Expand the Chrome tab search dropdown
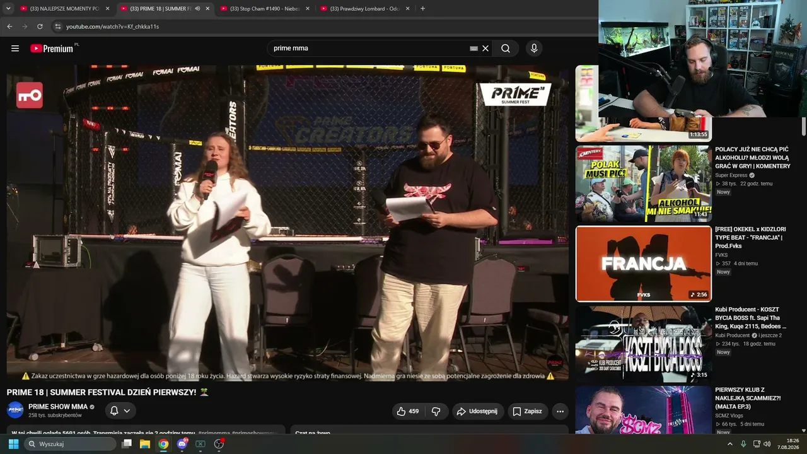Viewport: 807px width, 454px height. click(x=8, y=9)
